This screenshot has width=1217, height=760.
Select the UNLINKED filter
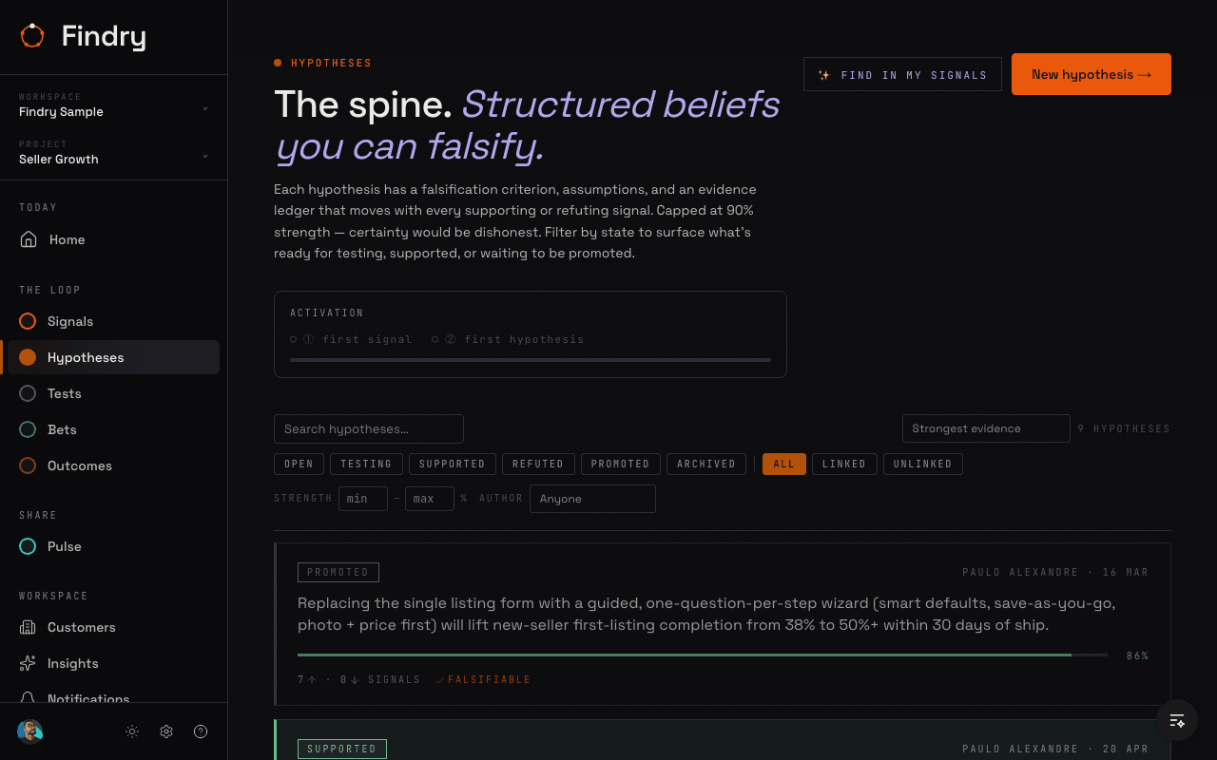[x=923, y=464]
